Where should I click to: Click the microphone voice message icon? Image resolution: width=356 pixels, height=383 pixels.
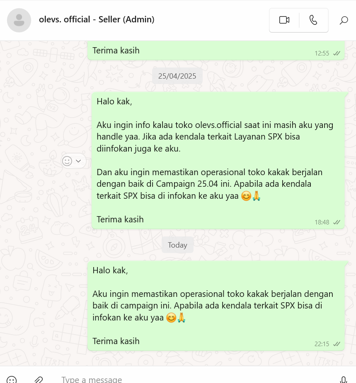click(x=344, y=380)
